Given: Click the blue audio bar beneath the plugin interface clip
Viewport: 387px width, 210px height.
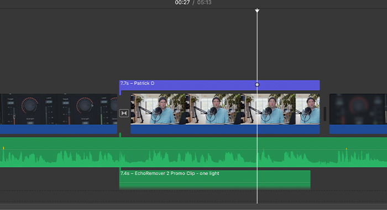Looking at the screenshot, I should pyautogui.click(x=59, y=129).
